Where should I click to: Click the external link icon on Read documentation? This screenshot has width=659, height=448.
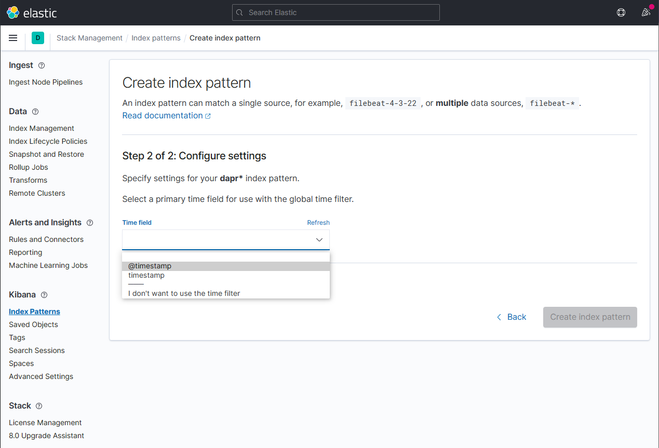(x=209, y=115)
